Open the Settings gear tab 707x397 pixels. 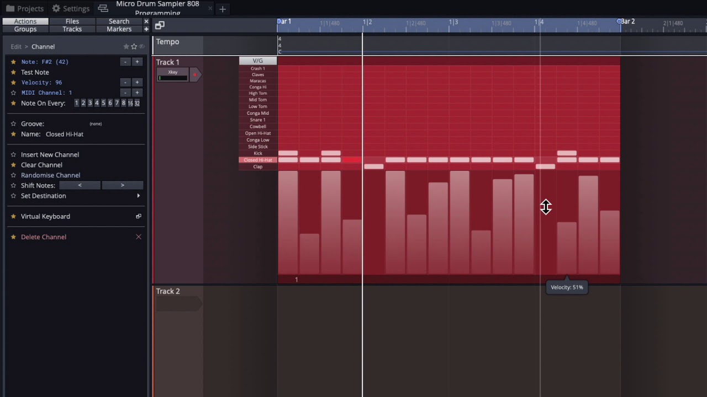click(70, 8)
